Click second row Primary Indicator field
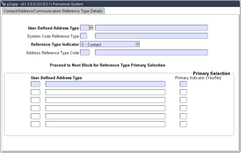Image resolution: width=241 pixels, height=153 pixels. pos(184,92)
